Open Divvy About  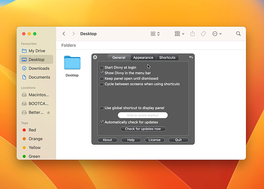pyautogui.click(x=107, y=140)
